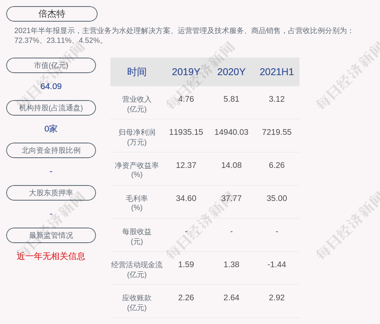Select gross margin value 37.77

point(231,198)
